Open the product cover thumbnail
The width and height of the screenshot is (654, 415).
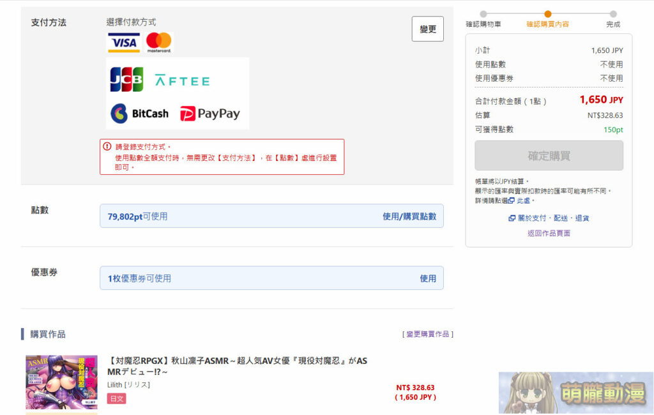(x=62, y=382)
